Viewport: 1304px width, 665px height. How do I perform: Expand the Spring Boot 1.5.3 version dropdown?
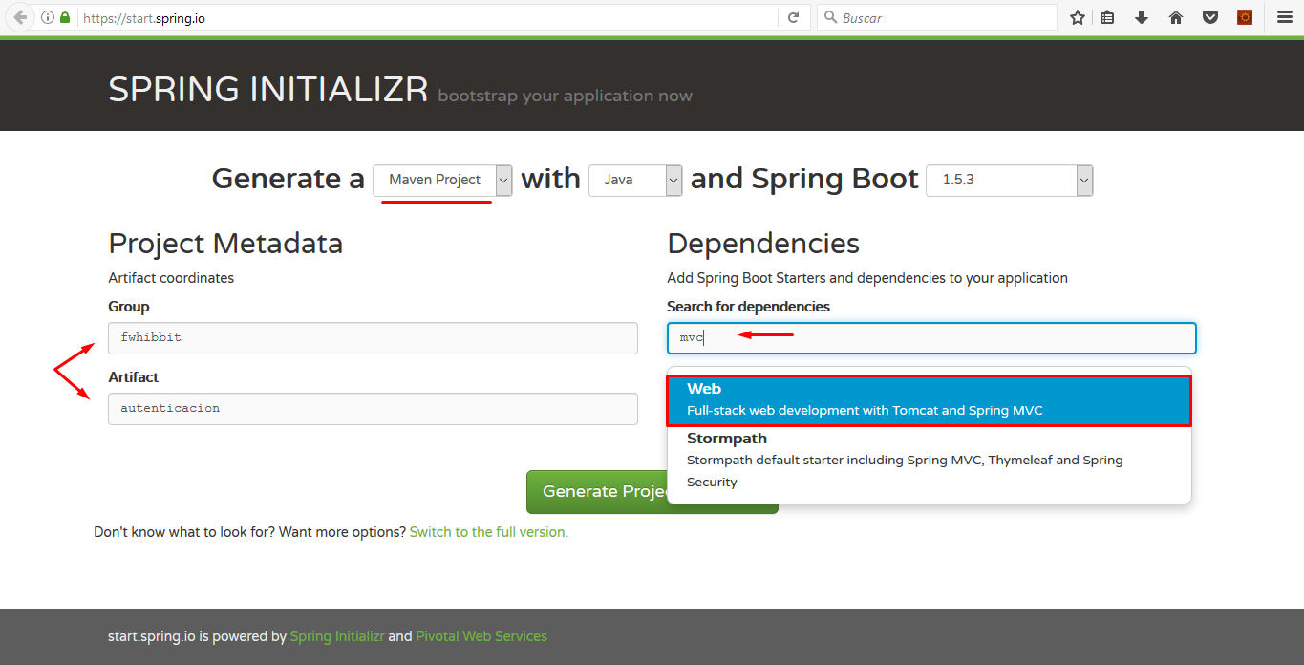click(1009, 180)
